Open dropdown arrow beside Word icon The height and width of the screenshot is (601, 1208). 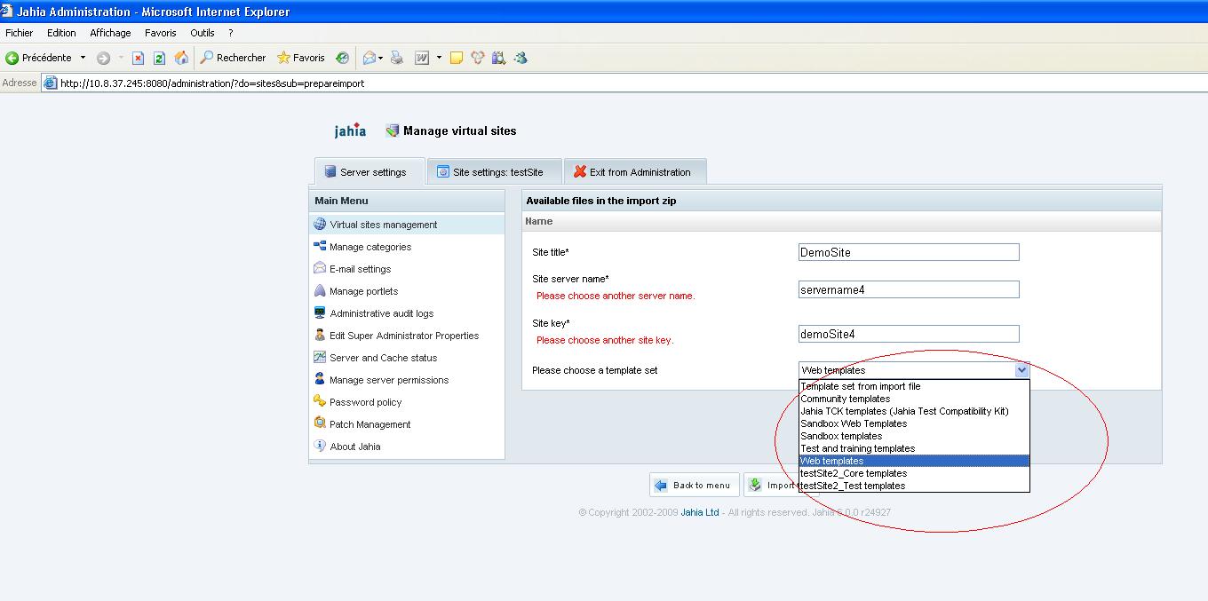click(x=439, y=58)
